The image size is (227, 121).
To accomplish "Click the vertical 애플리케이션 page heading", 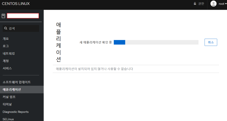I will pyautogui.click(x=58, y=42).
